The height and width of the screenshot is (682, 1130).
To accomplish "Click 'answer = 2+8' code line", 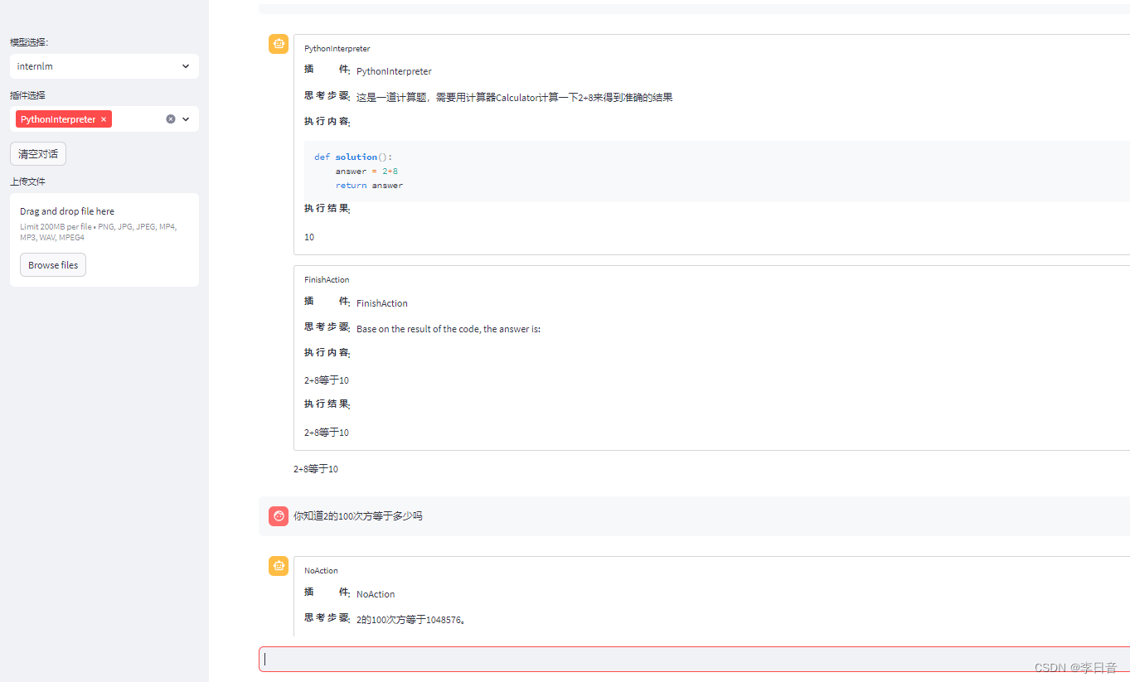I will tap(366, 172).
